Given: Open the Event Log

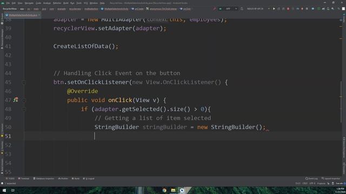Looking at the screenshot, I should coord(311,178).
